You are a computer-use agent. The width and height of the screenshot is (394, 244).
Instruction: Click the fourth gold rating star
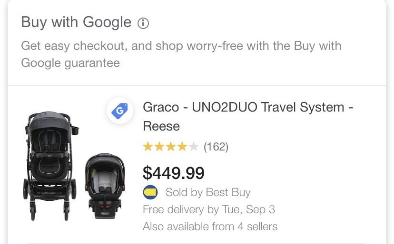point(182,147)
